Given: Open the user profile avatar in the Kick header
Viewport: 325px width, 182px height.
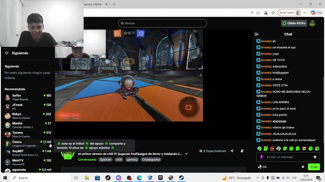Looking at the screenshot, I should coord(312,23).
